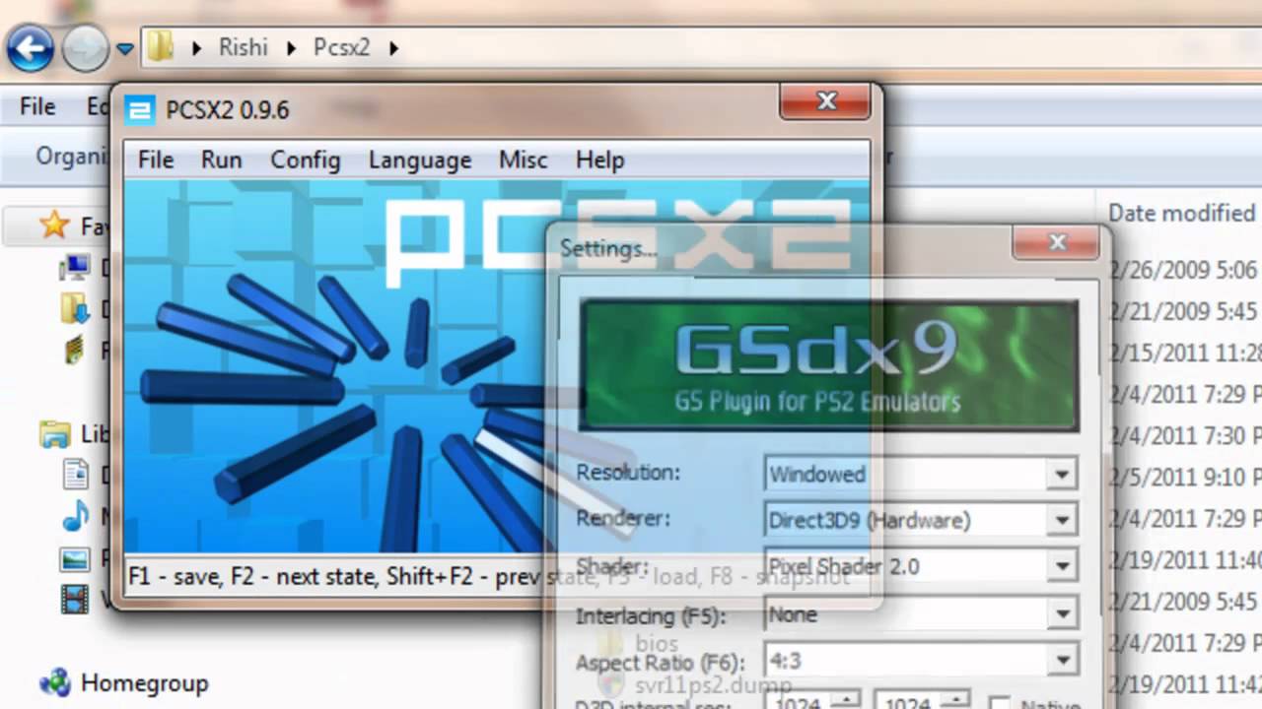
Task: Click the Favorites star icon in Explorer
Action: 54,226
